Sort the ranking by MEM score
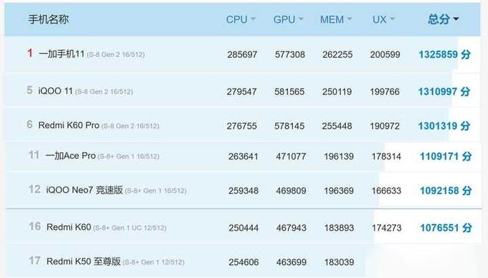The image size is (488, 278). (336, 19)
